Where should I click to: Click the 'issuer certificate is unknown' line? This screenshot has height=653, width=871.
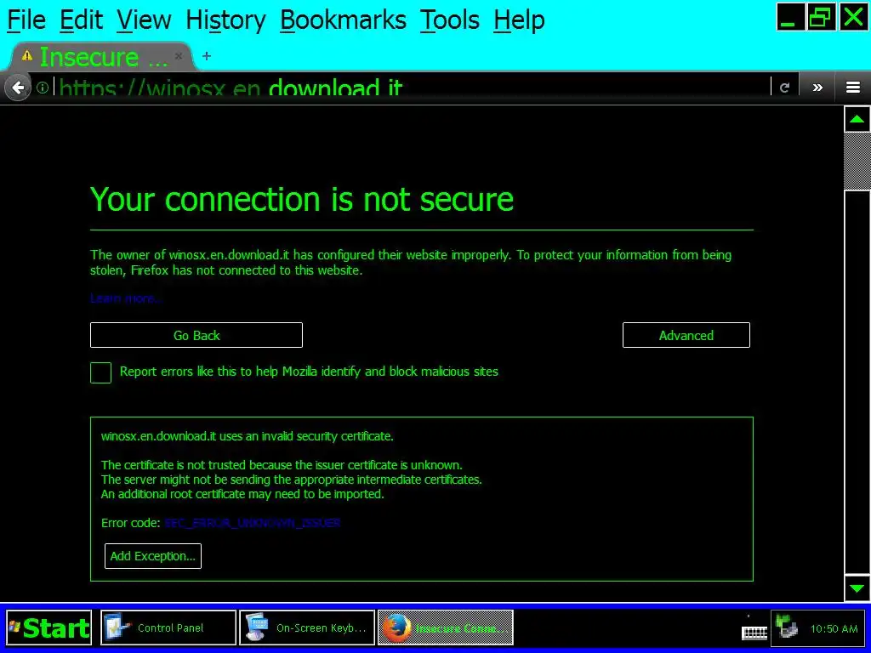click(x=282, y=465)
